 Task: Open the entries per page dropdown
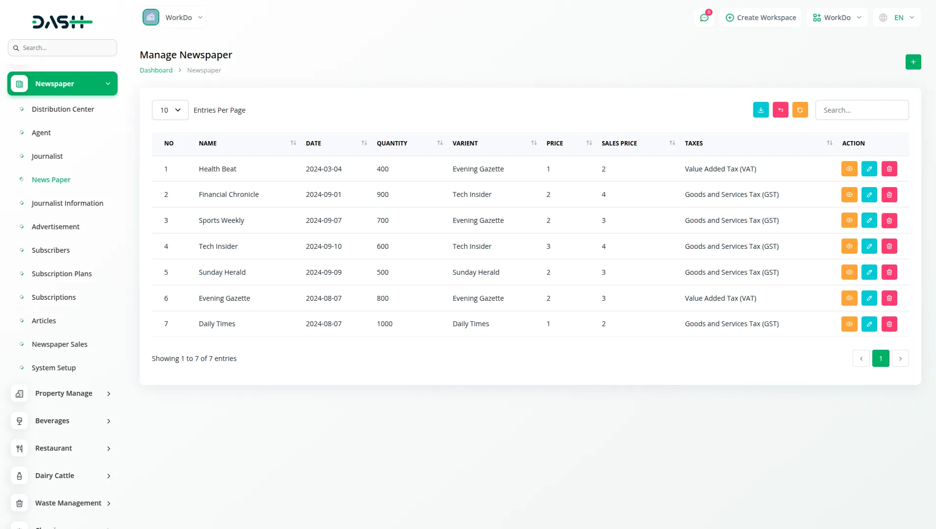[170, 110]
